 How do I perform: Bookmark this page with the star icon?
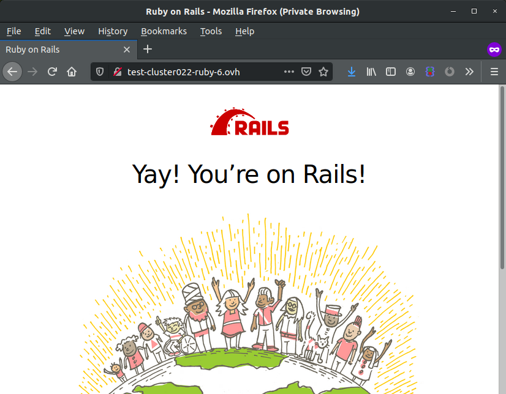[323, 72]
